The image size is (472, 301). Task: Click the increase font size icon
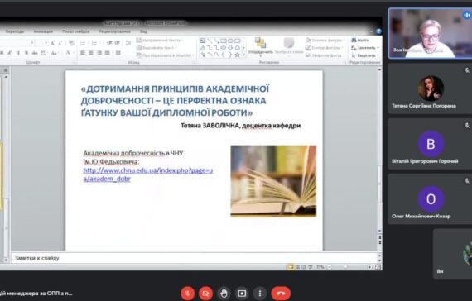tap(52, 43)
